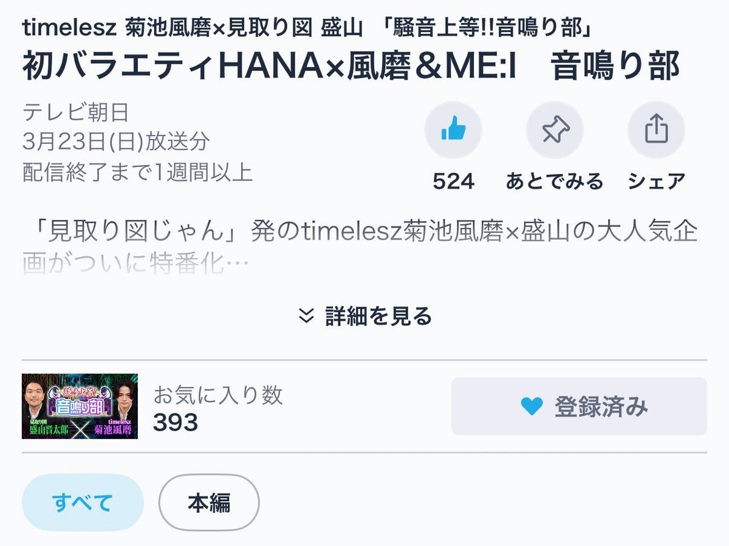Toggle the 登録済み favorite button

click(x=579, y=406)
